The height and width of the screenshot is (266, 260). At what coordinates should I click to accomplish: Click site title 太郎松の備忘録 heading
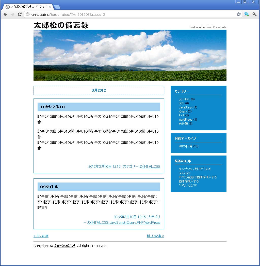point(61,25)
